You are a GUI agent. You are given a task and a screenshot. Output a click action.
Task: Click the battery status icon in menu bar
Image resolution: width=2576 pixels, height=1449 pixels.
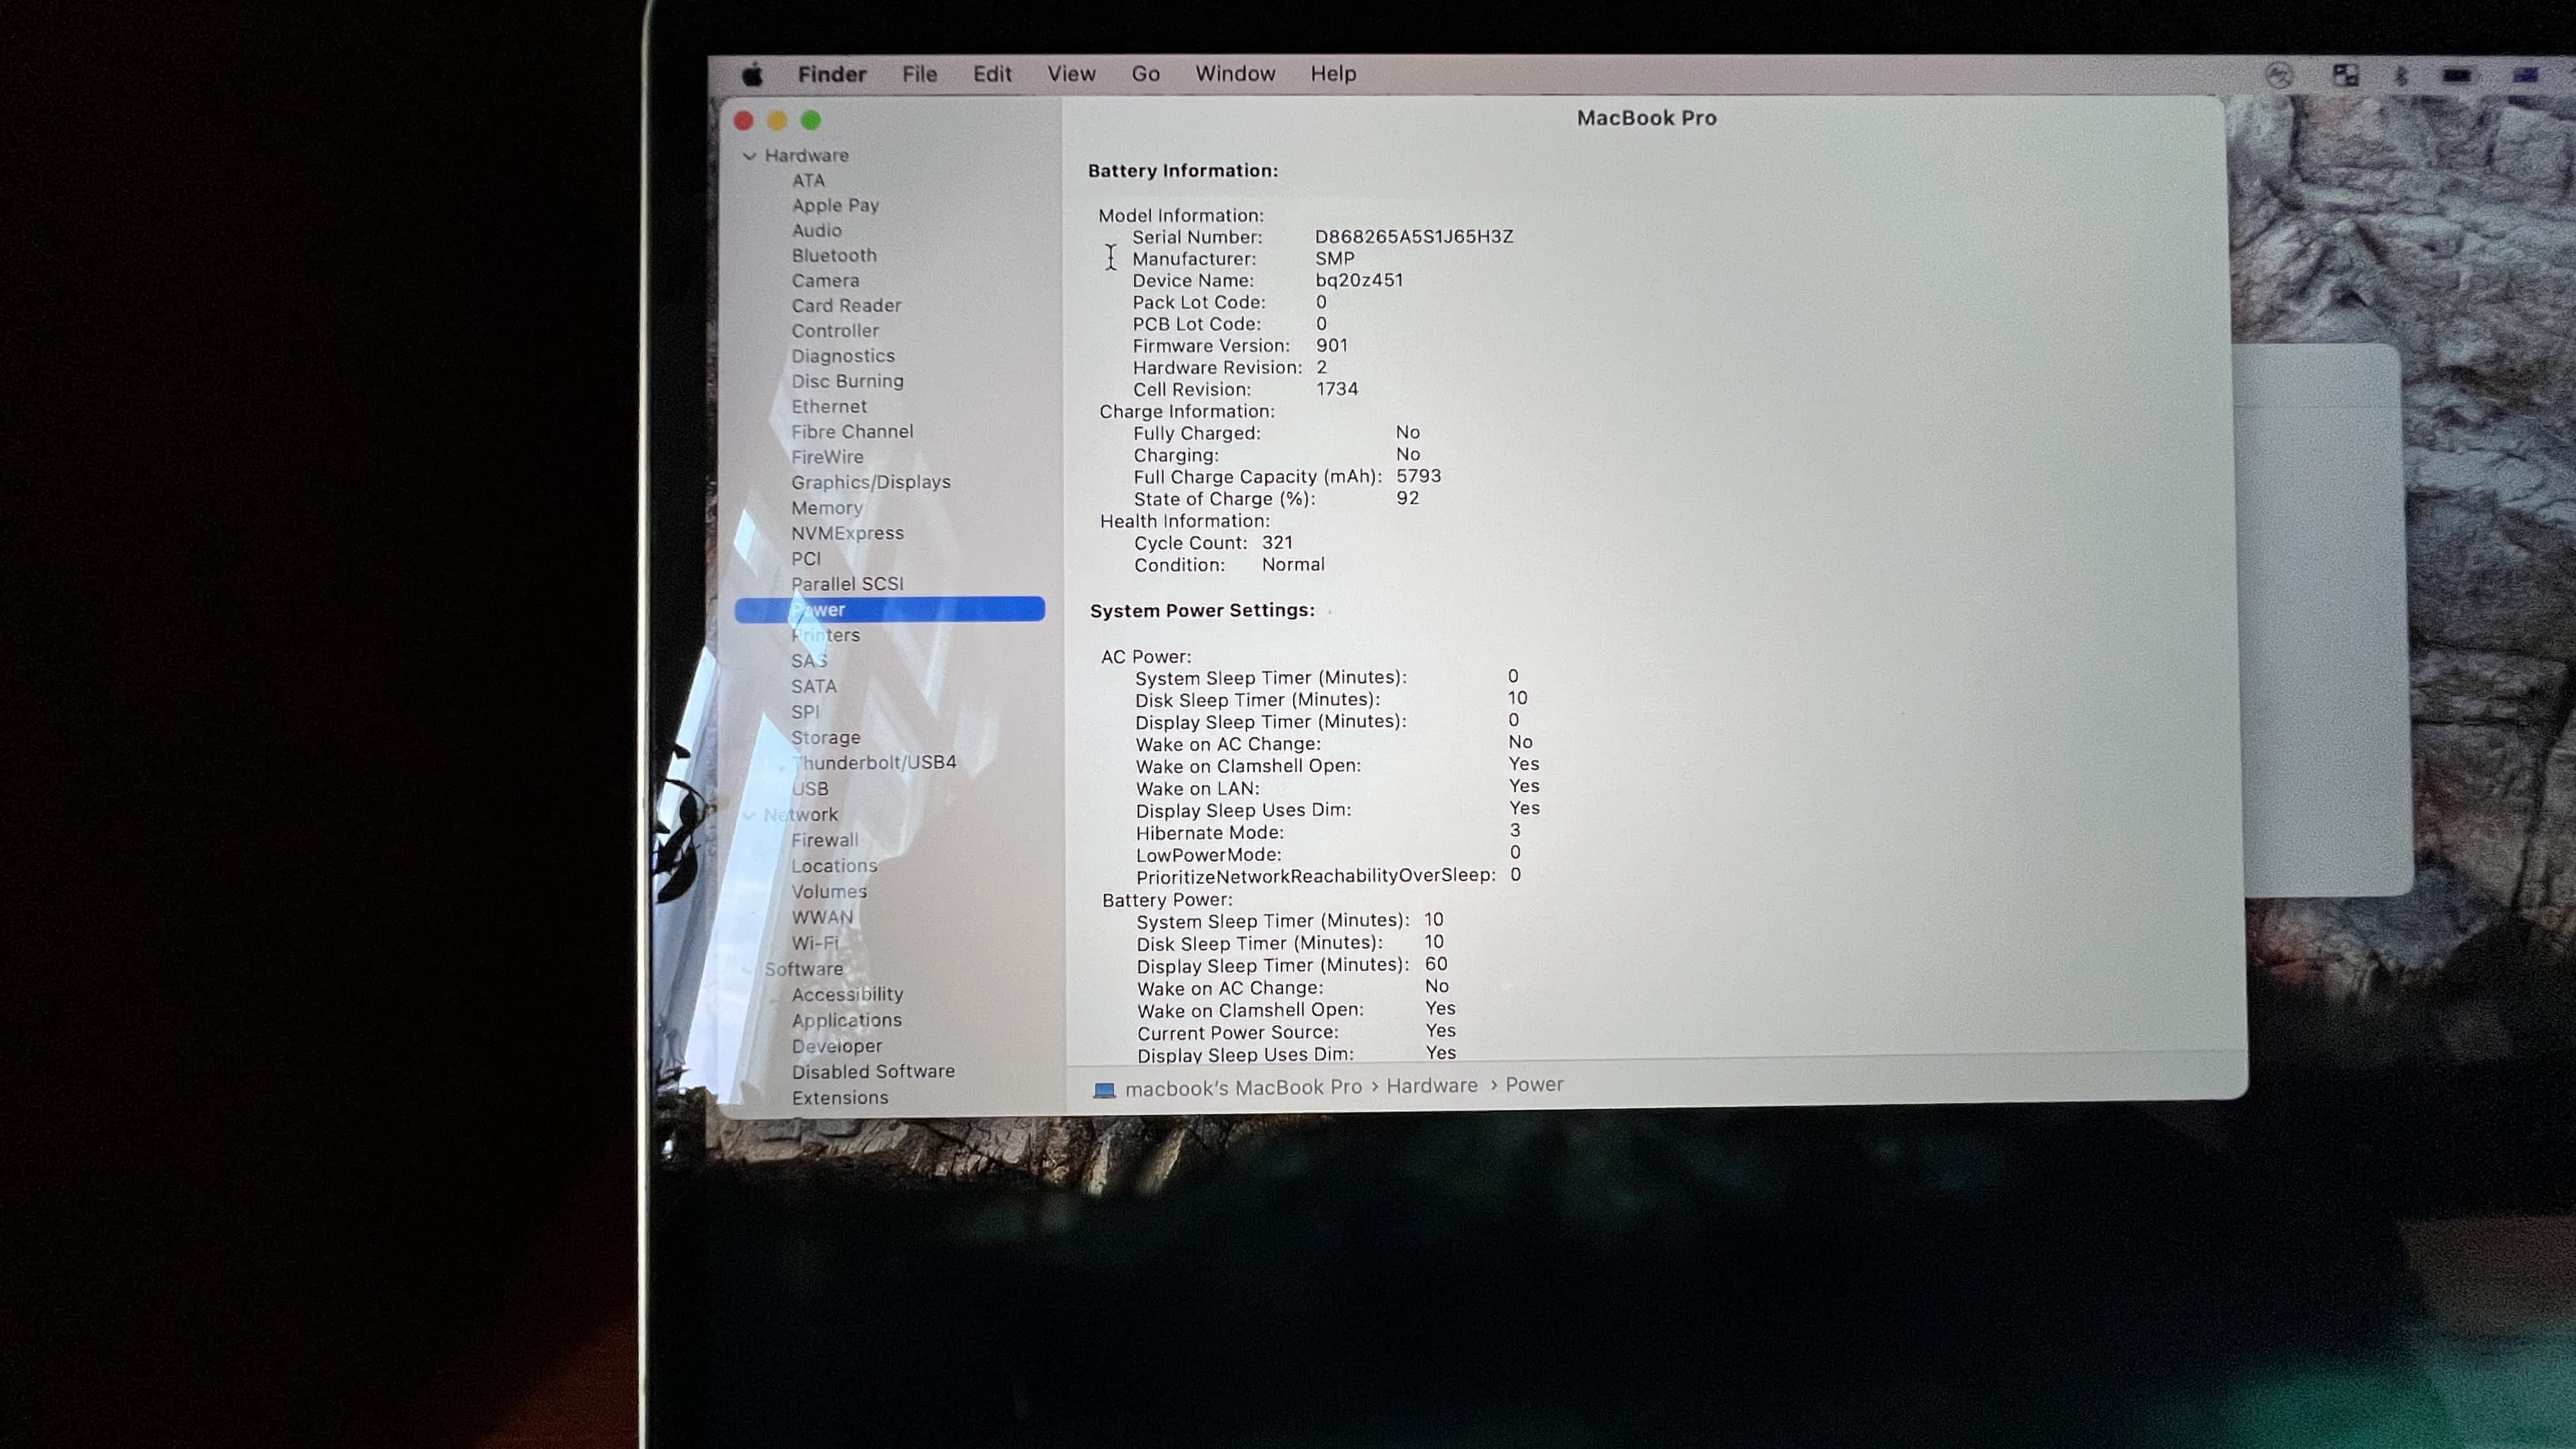2457,76
